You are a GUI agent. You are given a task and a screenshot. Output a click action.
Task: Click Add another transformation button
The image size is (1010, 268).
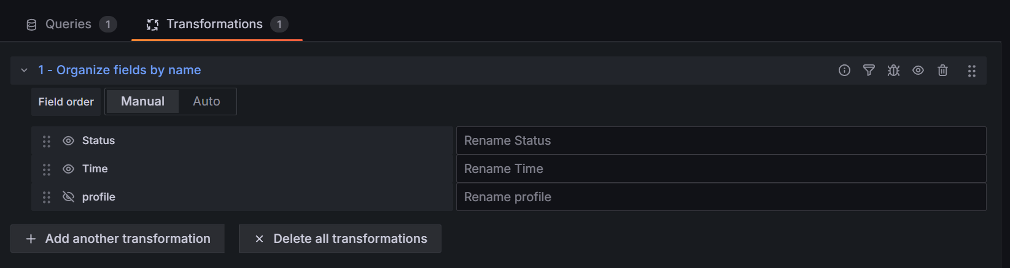[117, 239]
